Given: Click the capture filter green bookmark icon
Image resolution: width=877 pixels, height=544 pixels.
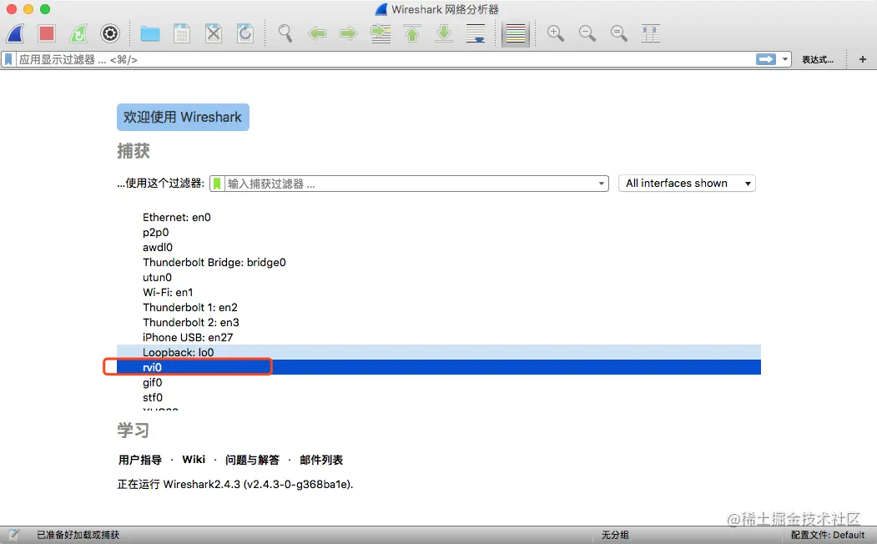Looking at the screenshot, I should (x=217, y=184).
